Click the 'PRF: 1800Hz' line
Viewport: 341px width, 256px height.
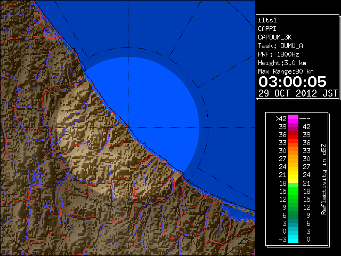point(278,54)
